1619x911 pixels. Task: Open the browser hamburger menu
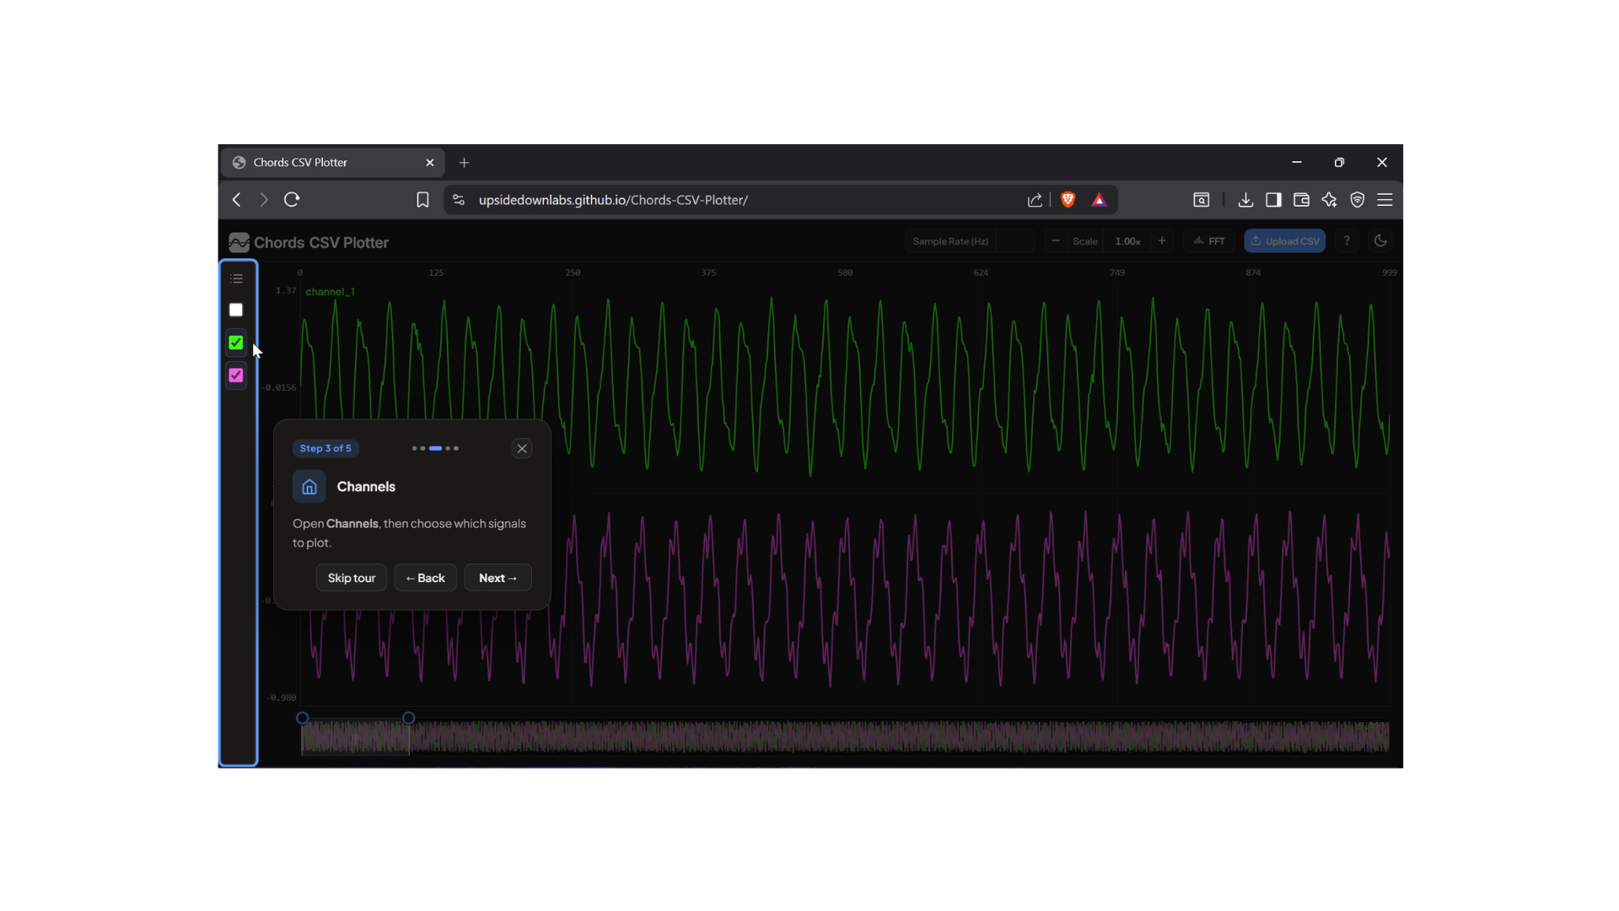(x=1385, y=200)
